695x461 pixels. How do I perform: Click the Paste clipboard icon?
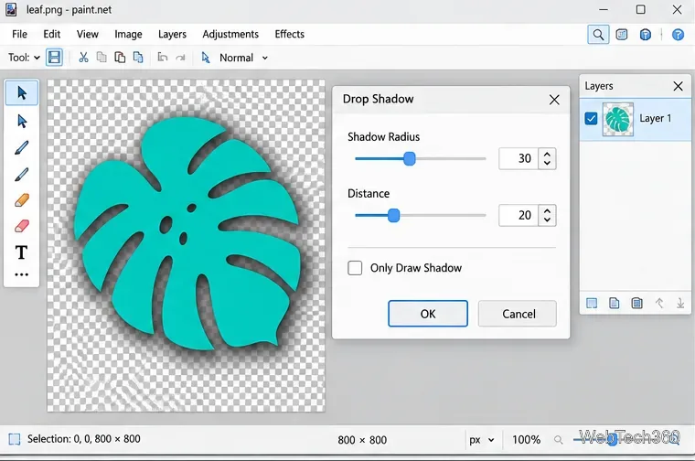click(x=120, y=58)
